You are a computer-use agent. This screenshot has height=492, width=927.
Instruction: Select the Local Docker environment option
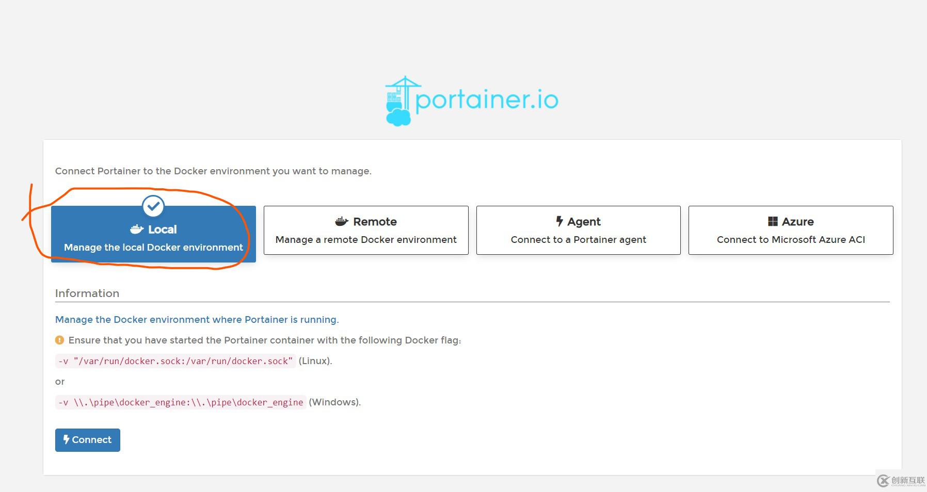[x=153, y=234]
